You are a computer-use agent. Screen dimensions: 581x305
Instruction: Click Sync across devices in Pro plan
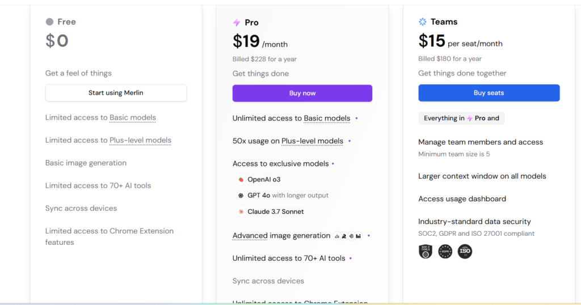tap(268, 281)
